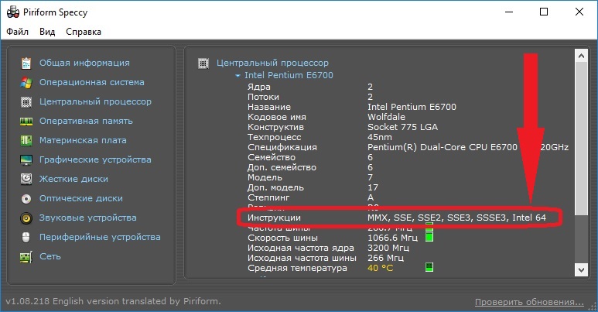Click the CPU icon beside the Центральный процессор heading
The width and height of the screenshot is (598, 312).
(203, 63)
